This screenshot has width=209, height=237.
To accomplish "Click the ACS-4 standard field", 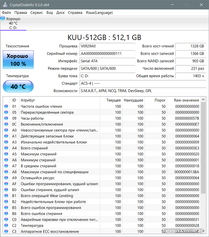I will [x=143, y=83].
